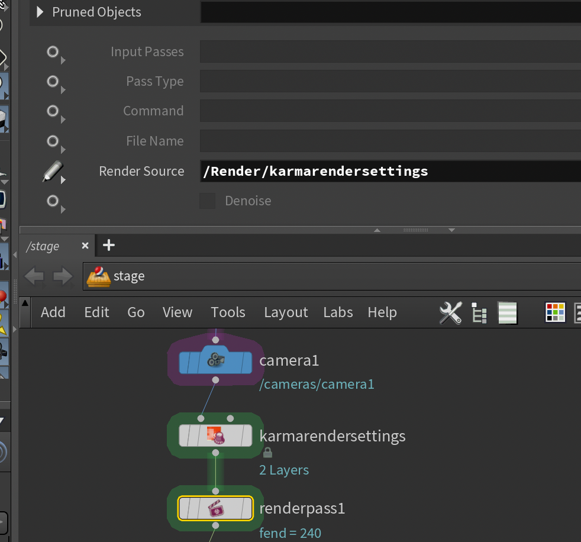Expand the Pruned Objects section

40,12
